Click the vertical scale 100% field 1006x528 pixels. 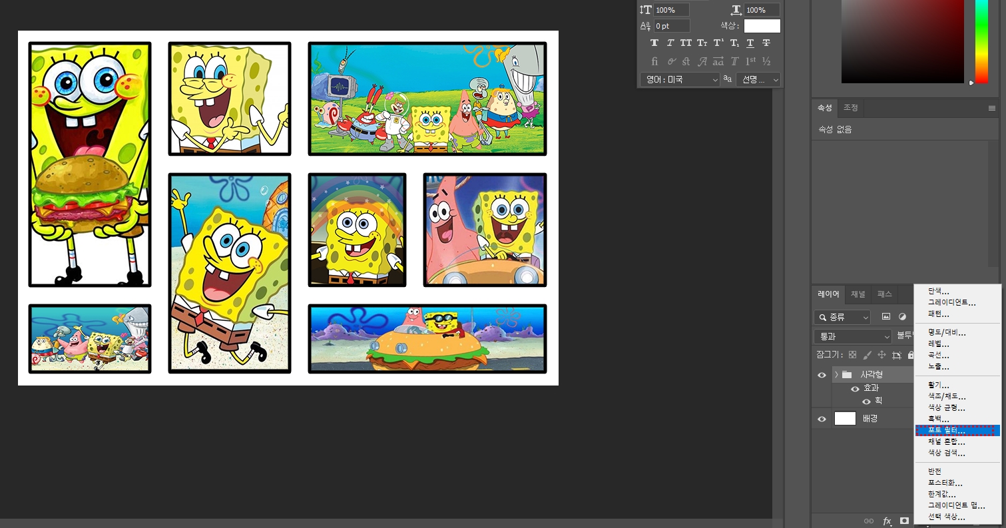tap(671, 10)
